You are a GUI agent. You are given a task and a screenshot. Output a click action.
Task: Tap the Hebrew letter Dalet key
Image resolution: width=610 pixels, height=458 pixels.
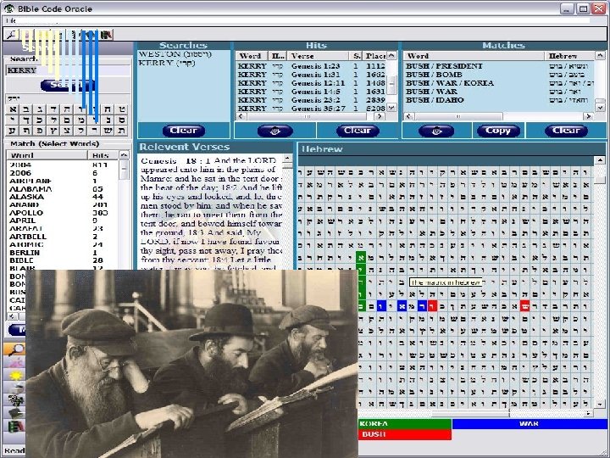[54, 109]
